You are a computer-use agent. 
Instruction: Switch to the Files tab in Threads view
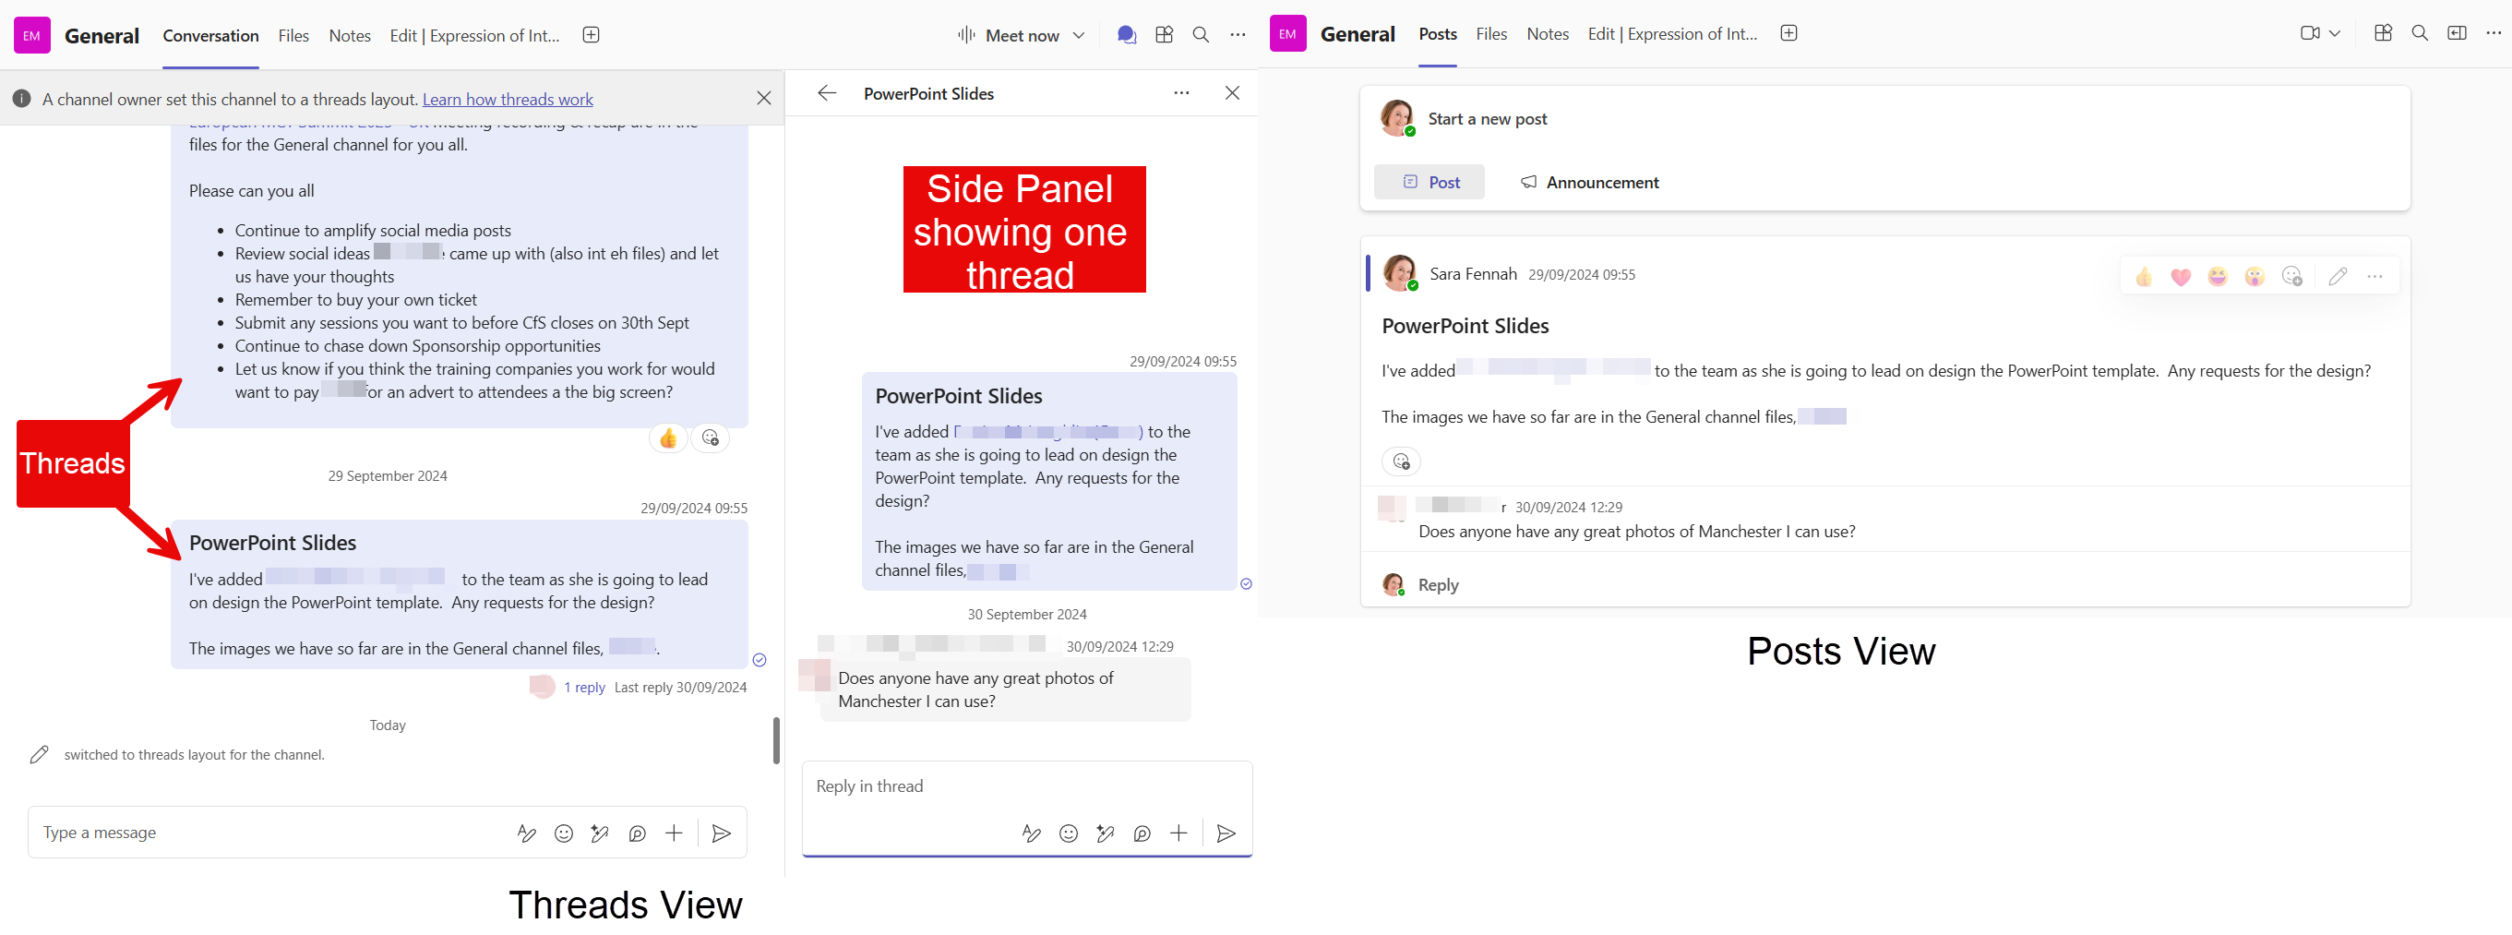pyautogui.click(x=293, y=36)
